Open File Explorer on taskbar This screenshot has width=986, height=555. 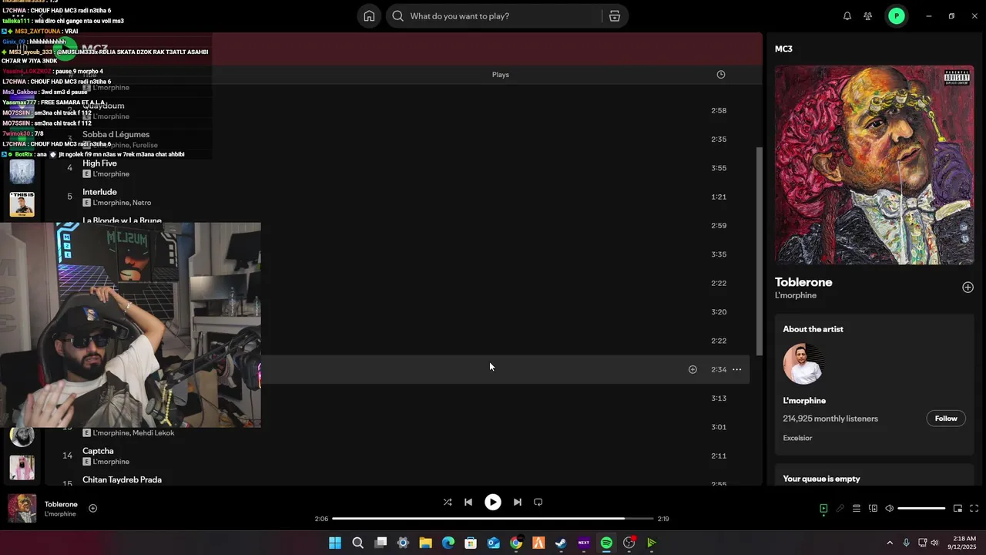(x=425, y=543)
